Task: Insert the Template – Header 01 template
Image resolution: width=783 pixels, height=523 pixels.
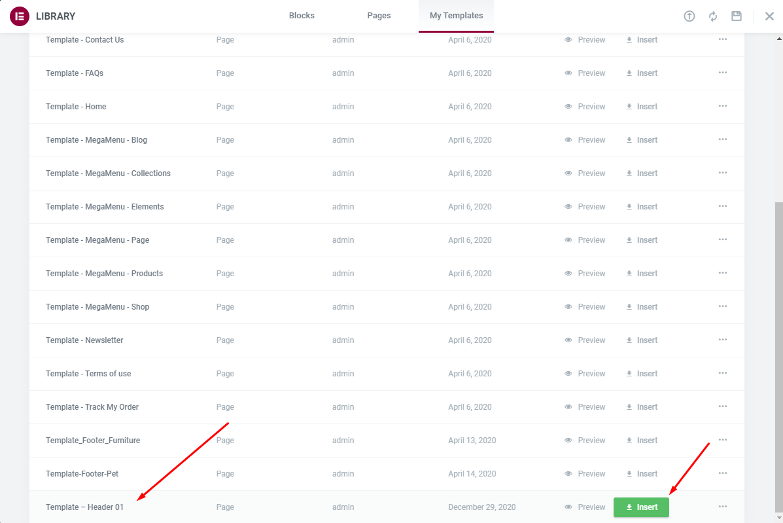Action: tap(641, 507)
